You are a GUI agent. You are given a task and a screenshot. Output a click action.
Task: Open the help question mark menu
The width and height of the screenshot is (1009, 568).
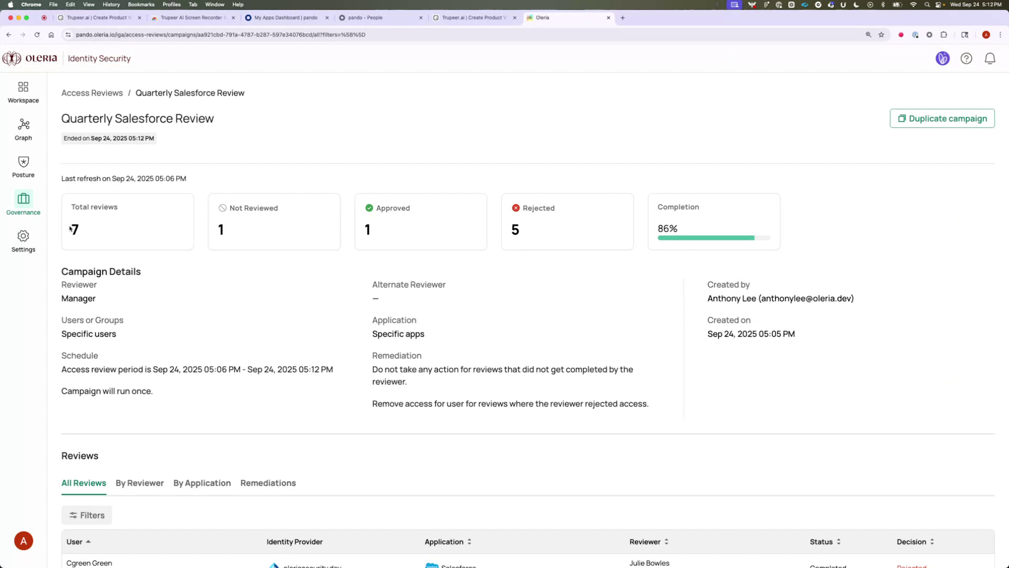tap(966, 58)
